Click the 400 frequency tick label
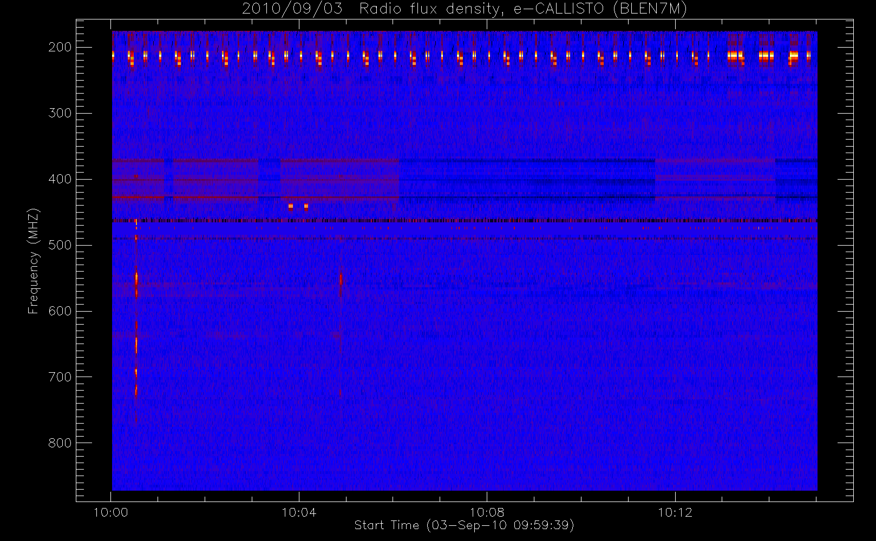876x541 pixels. tap(60, 179)
